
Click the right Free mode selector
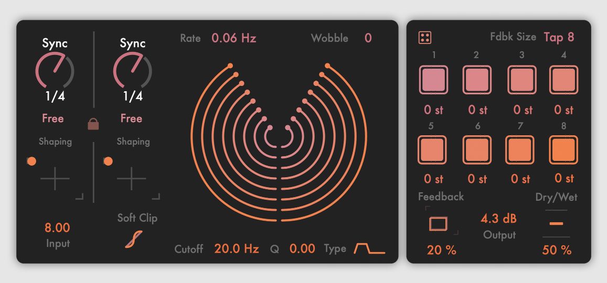(131, 118)
